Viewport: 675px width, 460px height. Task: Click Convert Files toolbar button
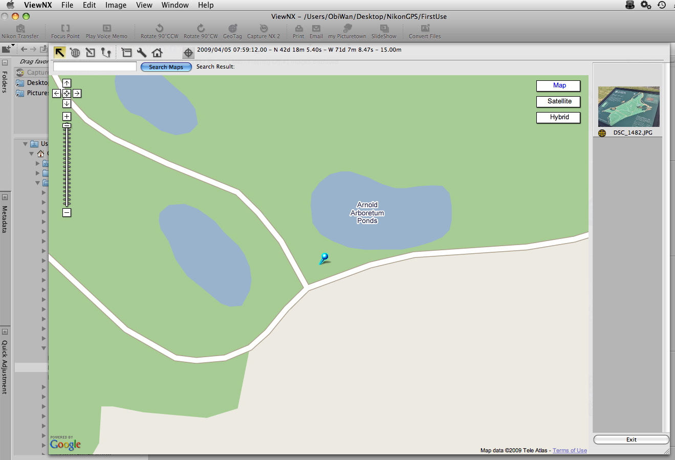pyautogui.click(x=425, y=31)
